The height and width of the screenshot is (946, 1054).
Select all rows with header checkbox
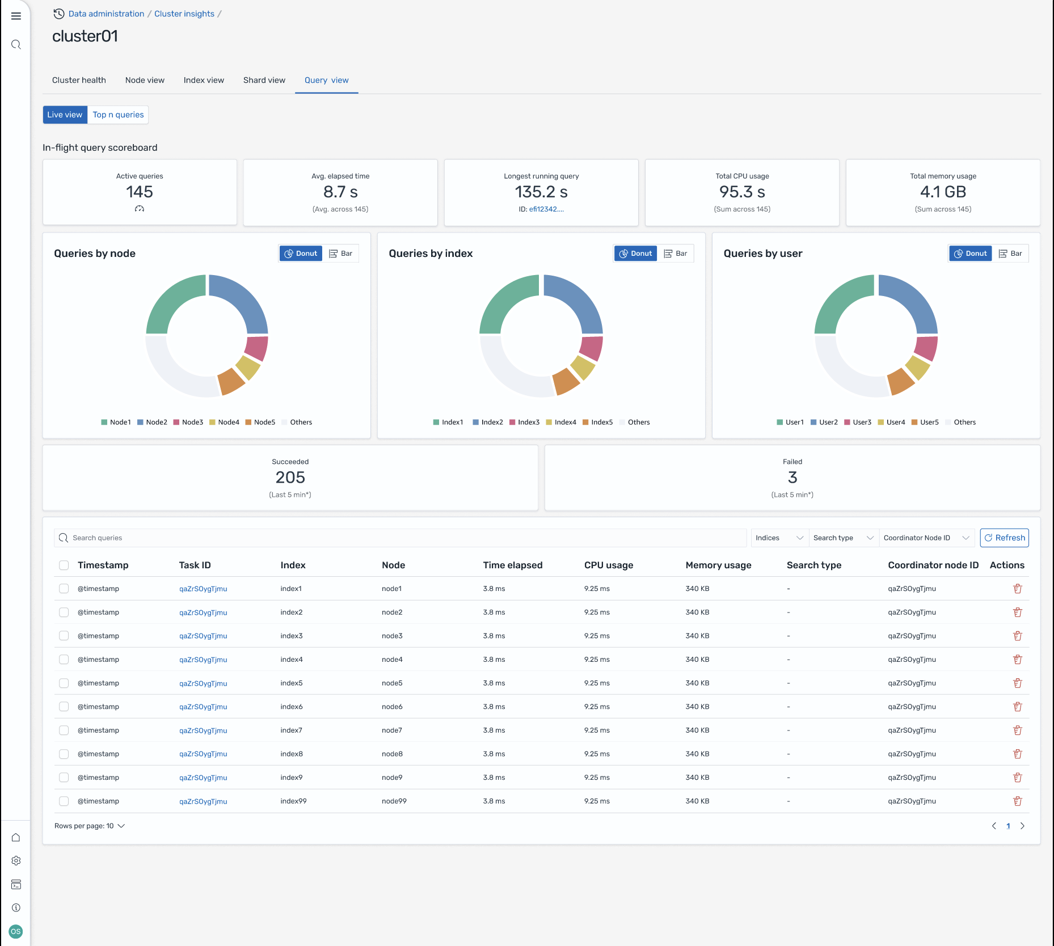pyautogui.click(x=64, y=565)
